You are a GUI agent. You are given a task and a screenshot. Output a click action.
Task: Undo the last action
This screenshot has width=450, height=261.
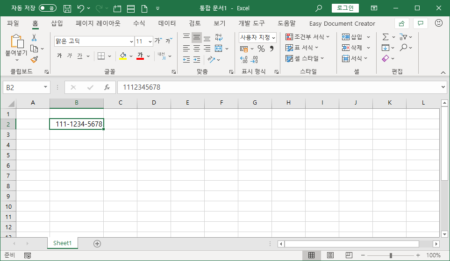point(81,8)
